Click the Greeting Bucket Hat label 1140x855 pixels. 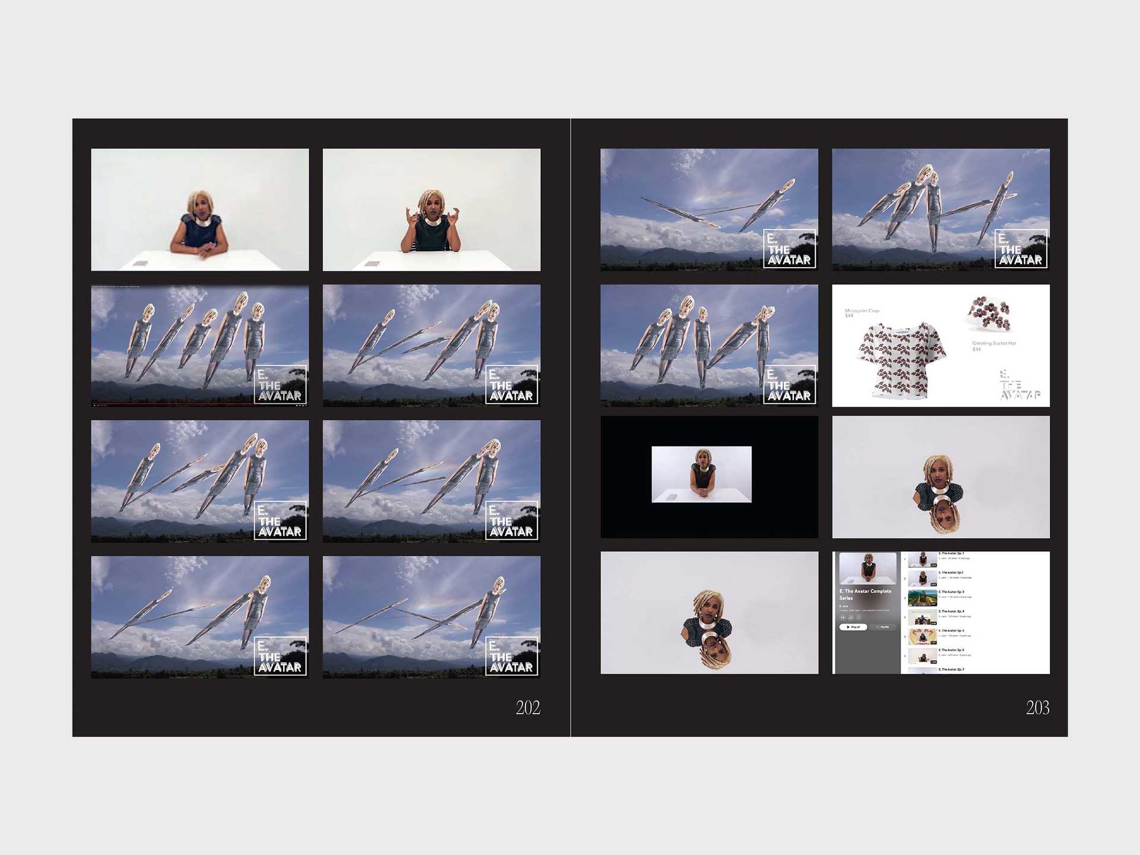coord(993,343)
